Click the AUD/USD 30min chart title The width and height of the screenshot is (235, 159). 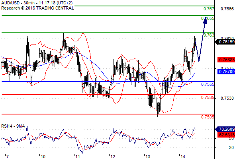[x=37, y=3]
